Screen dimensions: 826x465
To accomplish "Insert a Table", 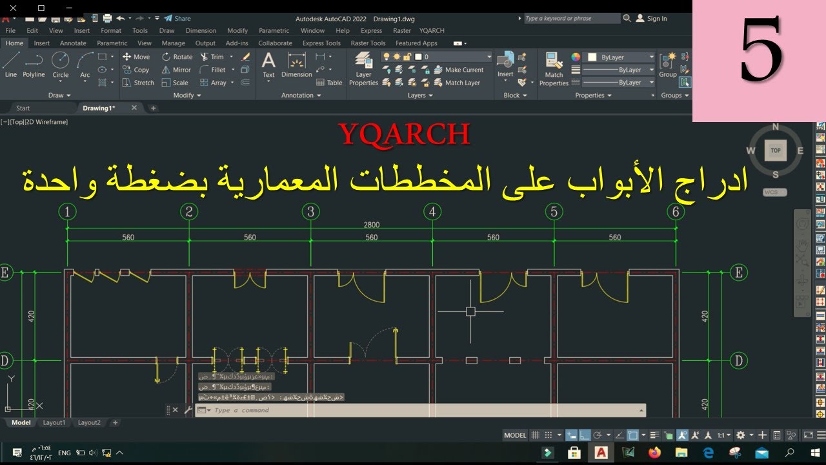I will tap(329, 83).
